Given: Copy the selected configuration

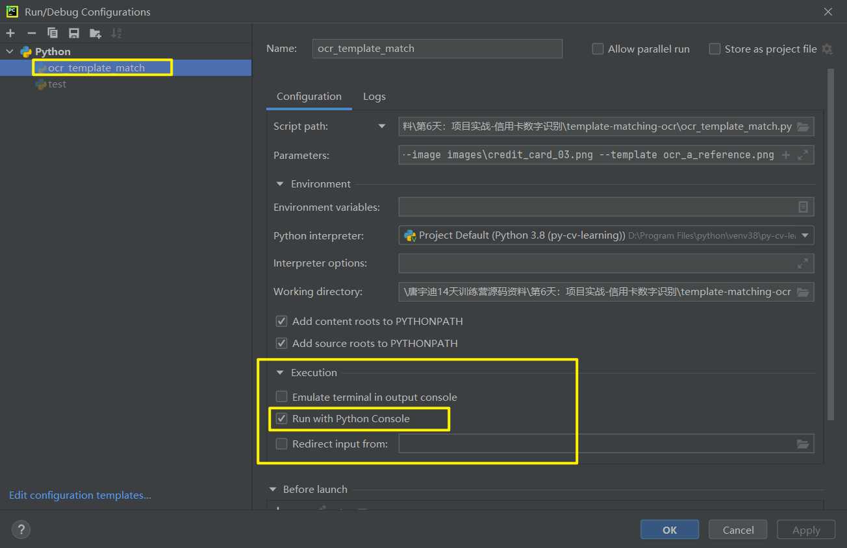Looking at the screenshot, I should pyautogui.click(x=53, y=33).
